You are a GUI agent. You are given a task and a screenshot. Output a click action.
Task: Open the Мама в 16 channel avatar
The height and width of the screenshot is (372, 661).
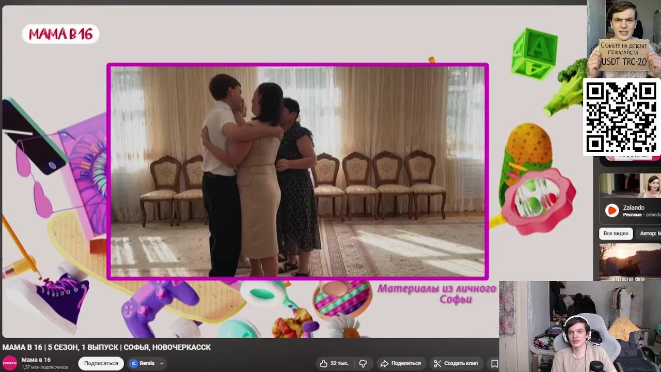tap(10, 363)
